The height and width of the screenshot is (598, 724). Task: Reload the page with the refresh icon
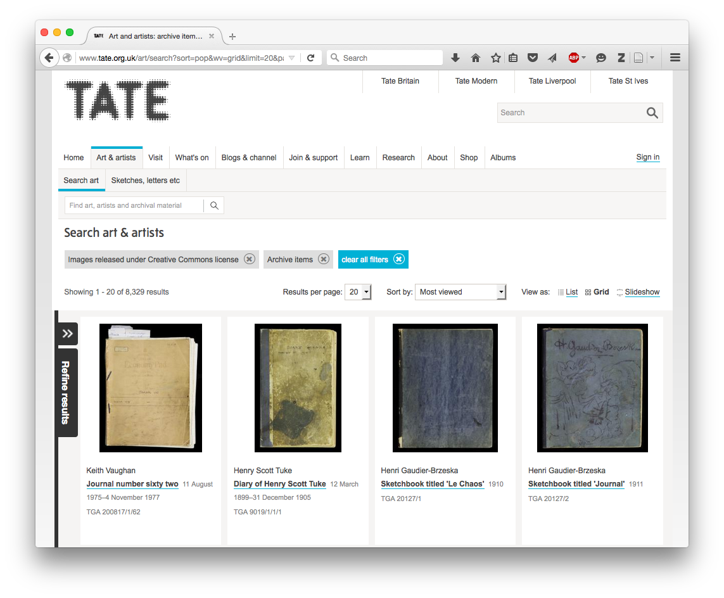click(x=311, y=58)
